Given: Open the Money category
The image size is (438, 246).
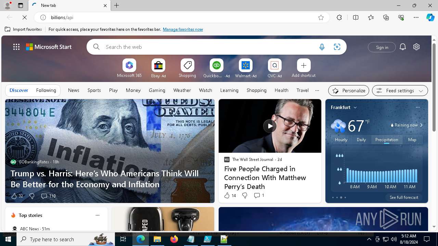Looking at the screenshot, I should tap(133, 90).
